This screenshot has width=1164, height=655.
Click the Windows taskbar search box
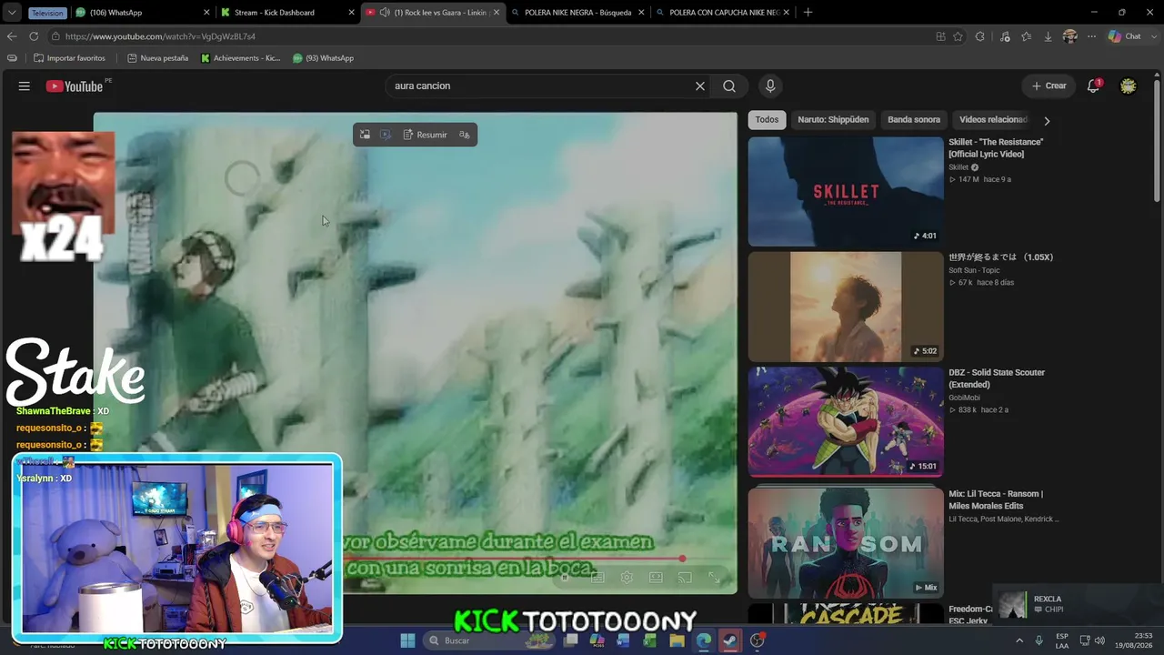pyautogui.click(x=491, y=640)
